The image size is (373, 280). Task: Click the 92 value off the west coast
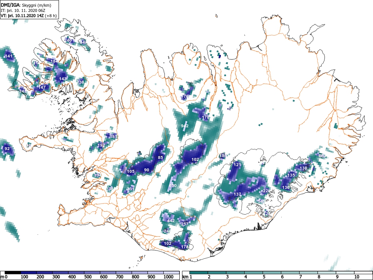pos(7,149)
